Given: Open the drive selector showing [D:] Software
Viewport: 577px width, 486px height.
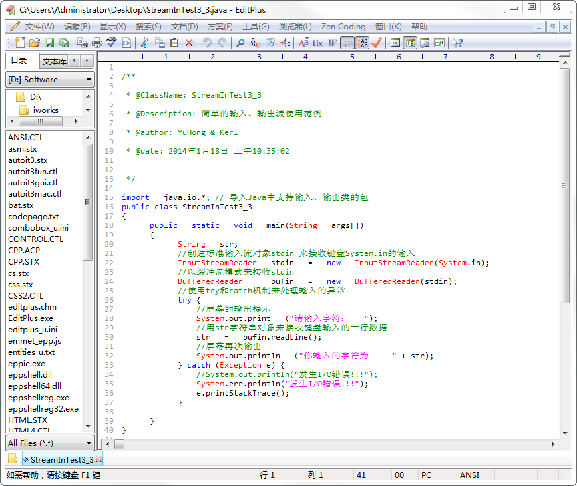Looking at the screenshot, I should 49,79.
